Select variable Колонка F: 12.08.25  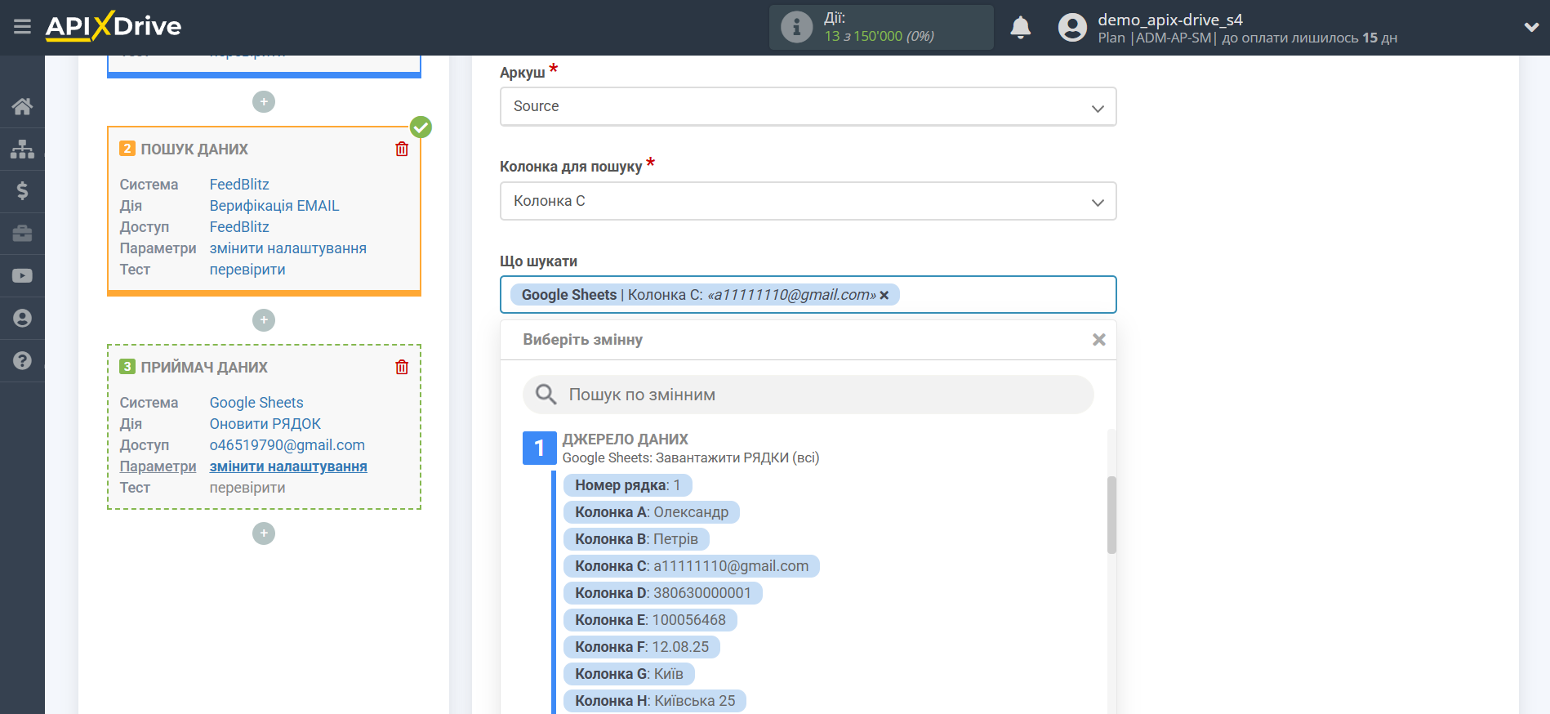point(642,647)
